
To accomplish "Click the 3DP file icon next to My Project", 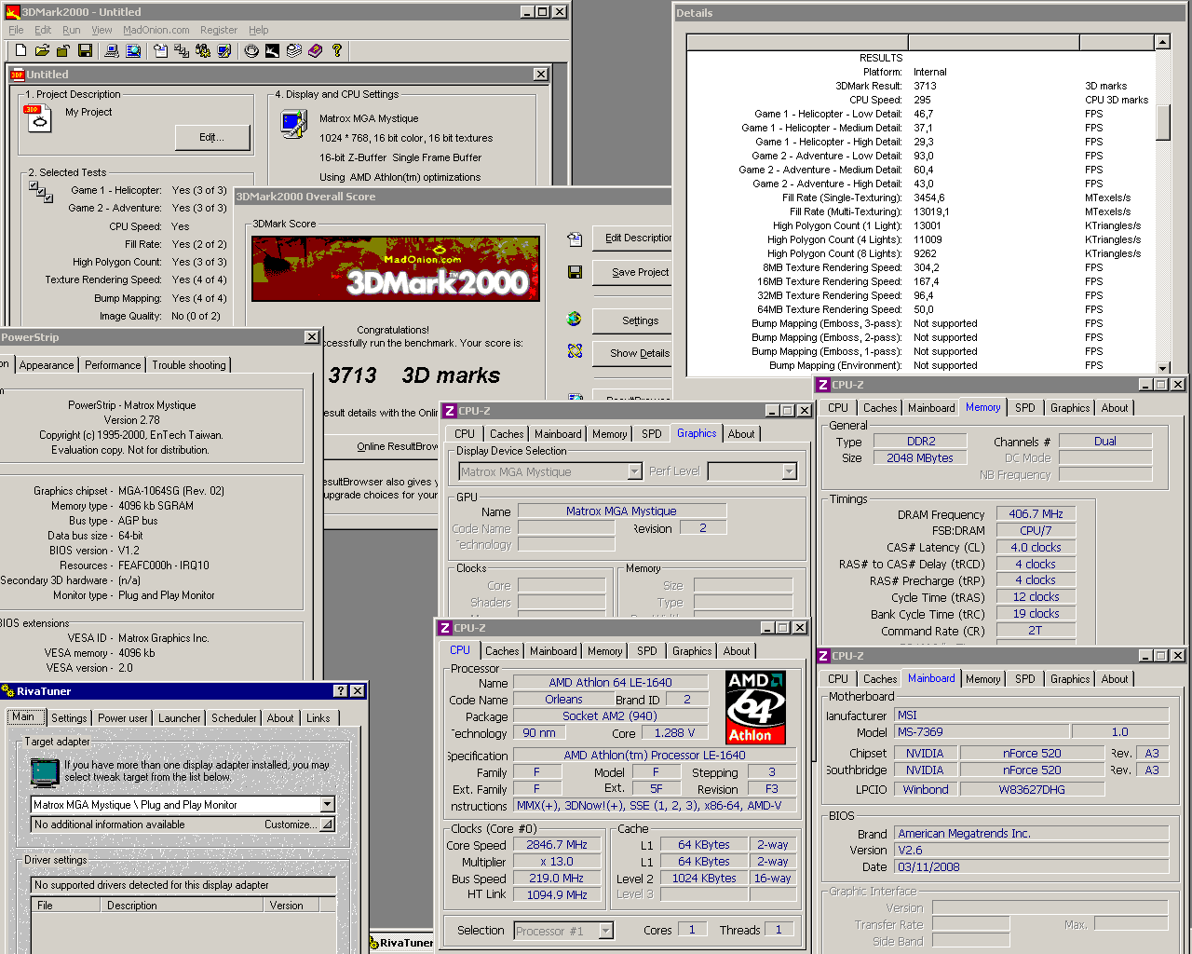I will click(39, 118).
